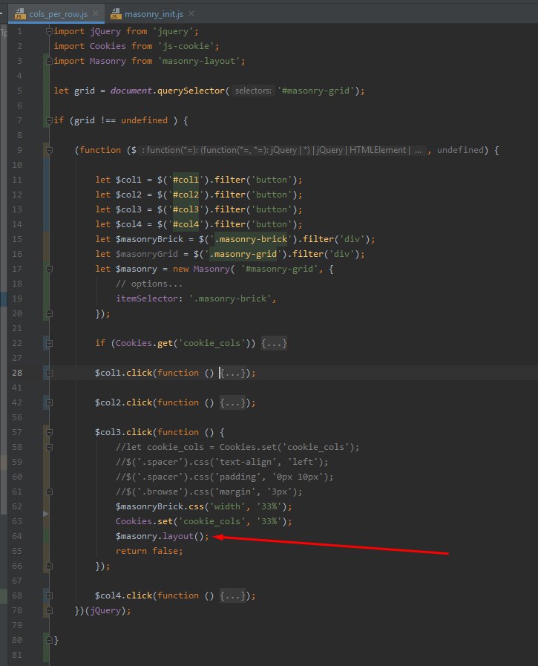This screenshot has width=538, height=666.
Task: Collapse the new Masonry block on line 17
Action: click(x=49, y=269)
